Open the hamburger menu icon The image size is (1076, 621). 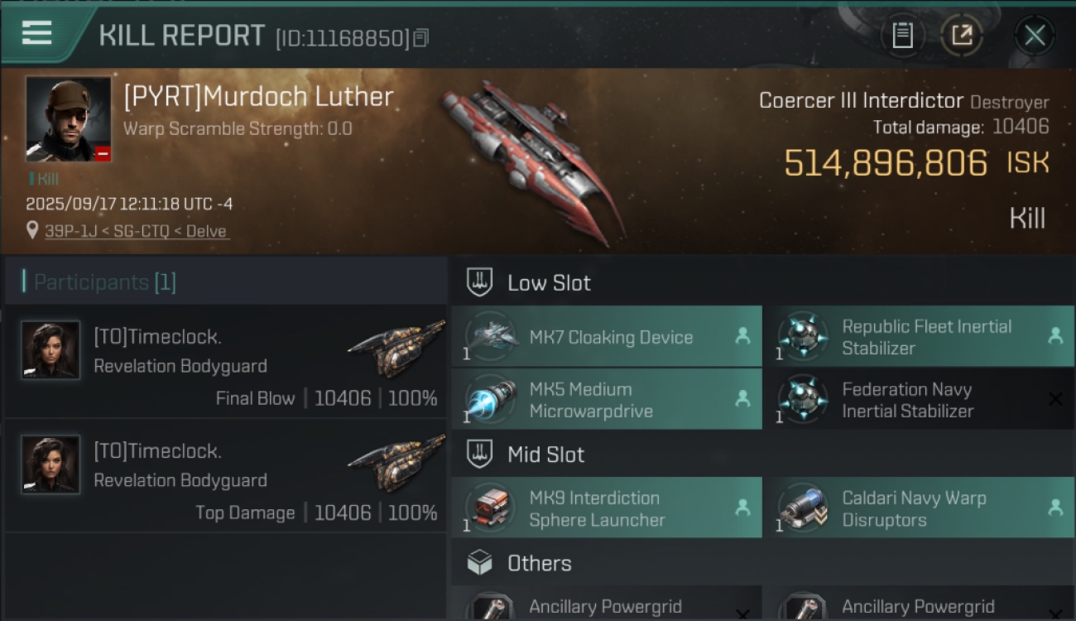[36, 33]
